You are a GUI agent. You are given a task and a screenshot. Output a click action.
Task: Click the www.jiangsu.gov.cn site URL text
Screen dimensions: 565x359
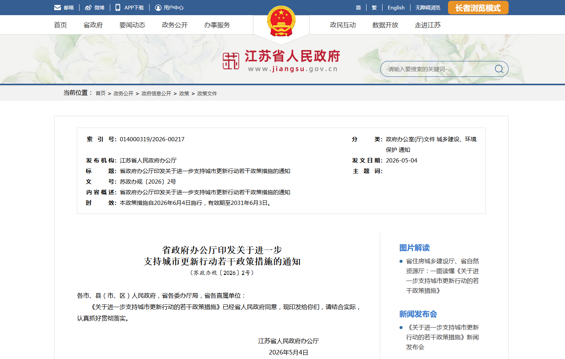coord(293,69)
